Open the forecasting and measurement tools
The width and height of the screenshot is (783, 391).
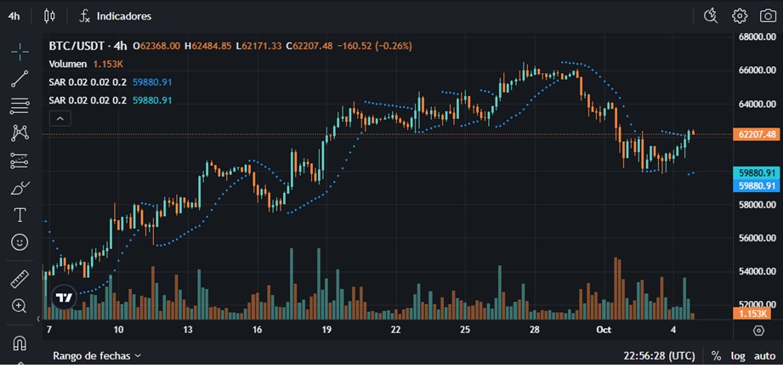pyautogui.click(x=20, y=161)
